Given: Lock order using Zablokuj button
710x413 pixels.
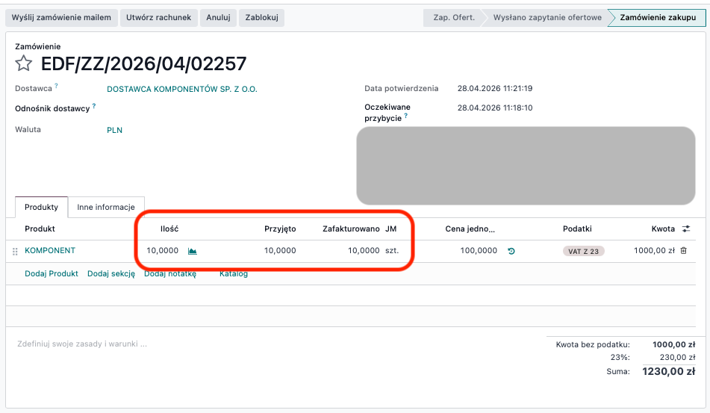Looking at the screenshot, I should pos(261,17).
